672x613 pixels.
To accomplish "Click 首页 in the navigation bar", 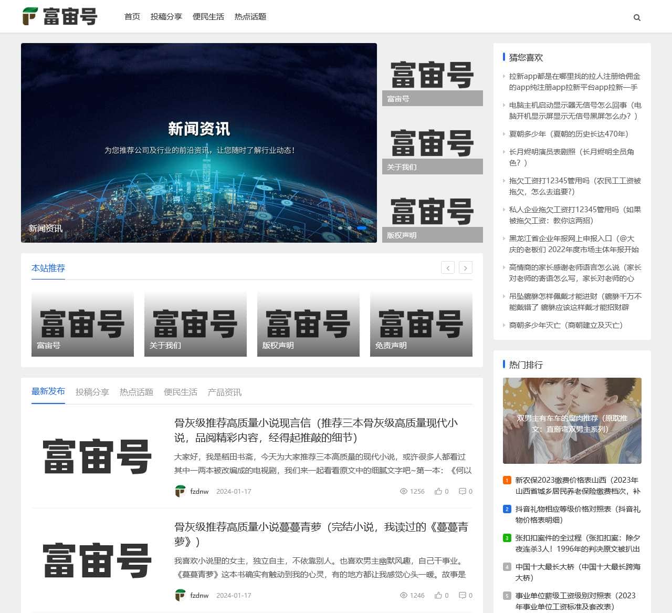I will 132,16.
